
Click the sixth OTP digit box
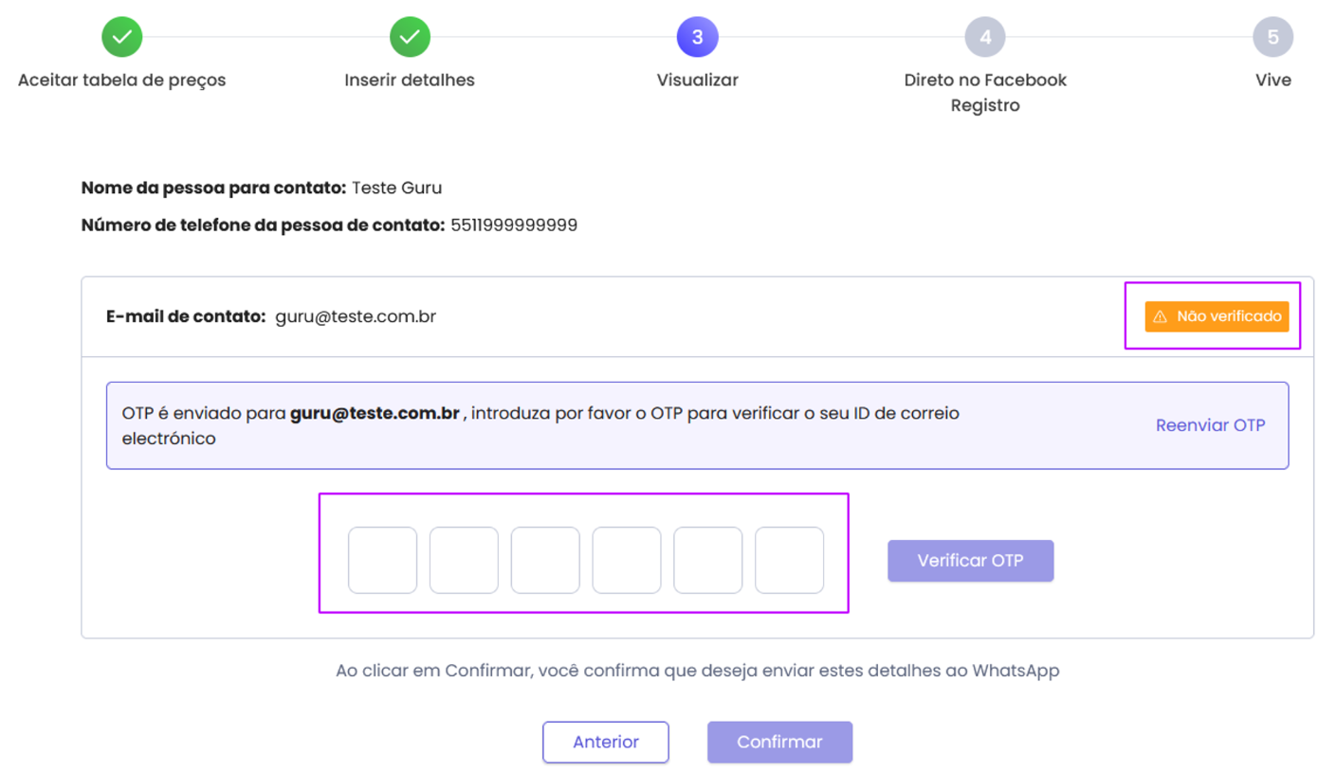789,560
